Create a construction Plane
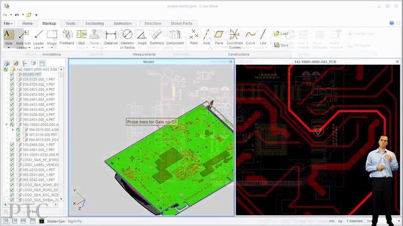403x226 pixels. [x=219, y=37]
